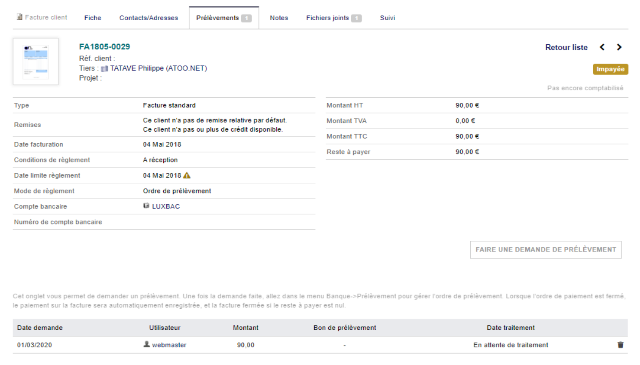Click the webmaster user link
Image resolution: width=640 pixels, height=365 pixels.
[169, 345]
